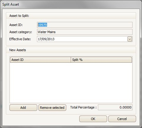Click the Split Asset title bar
Viewport: 142px width, 128px height.
[x=71, y=4]
